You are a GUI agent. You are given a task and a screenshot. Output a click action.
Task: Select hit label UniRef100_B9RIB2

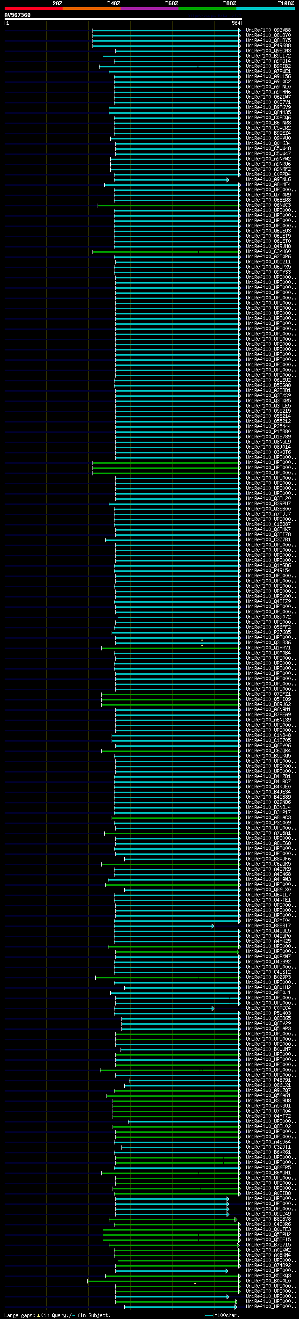coord(268,66)
